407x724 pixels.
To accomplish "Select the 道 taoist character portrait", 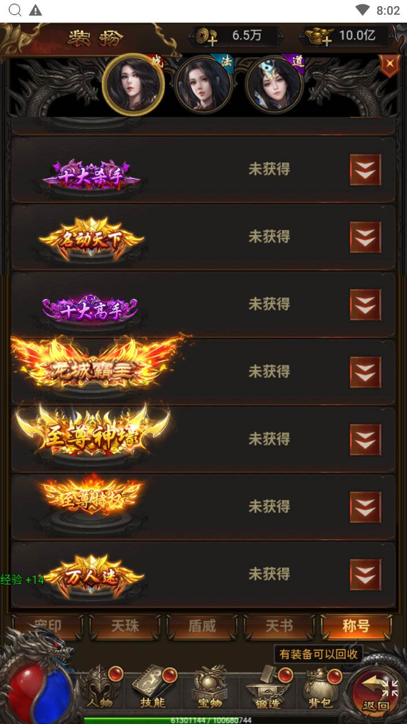I will tap(275, 85).
